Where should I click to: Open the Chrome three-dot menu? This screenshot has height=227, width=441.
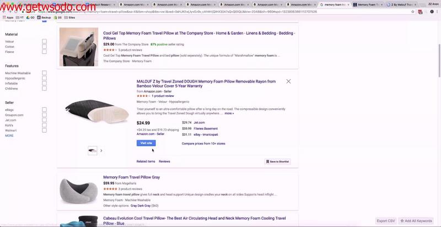pos(438,12)
